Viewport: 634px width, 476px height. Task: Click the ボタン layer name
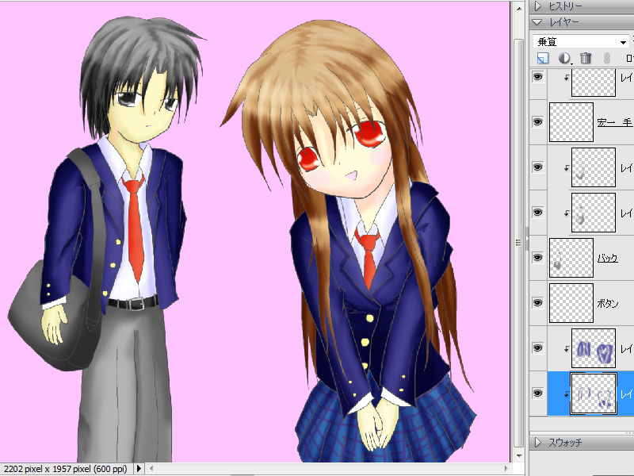608,303
